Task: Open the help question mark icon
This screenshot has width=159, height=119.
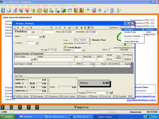Action: pyautogui.click(x=118, y=10)
